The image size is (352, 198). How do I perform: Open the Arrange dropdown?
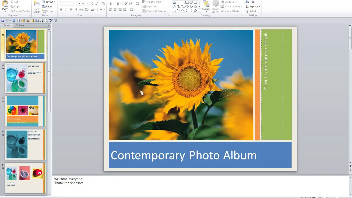(206, 7)
